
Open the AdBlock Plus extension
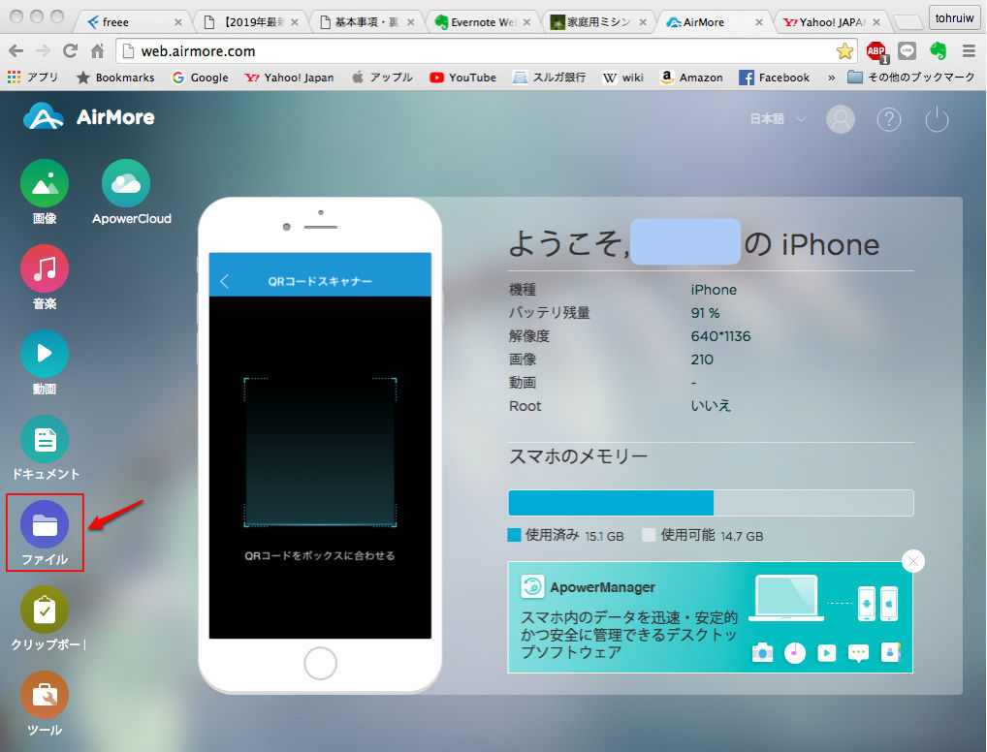876,51
